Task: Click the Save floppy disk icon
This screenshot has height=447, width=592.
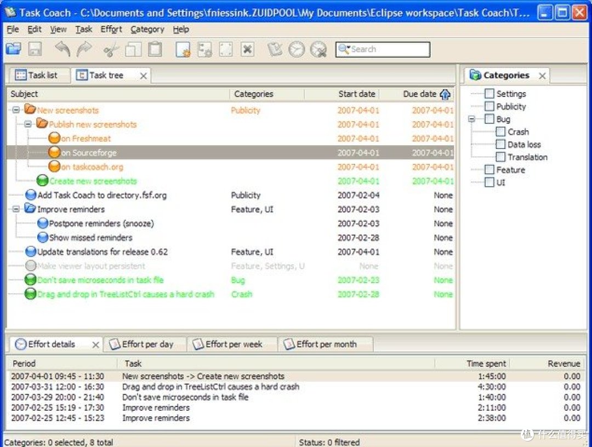Action: pyautogui.click(x=35, y=49)
